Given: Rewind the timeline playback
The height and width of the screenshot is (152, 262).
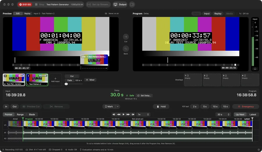Looking at the screenshot, I should click(119, 114).
